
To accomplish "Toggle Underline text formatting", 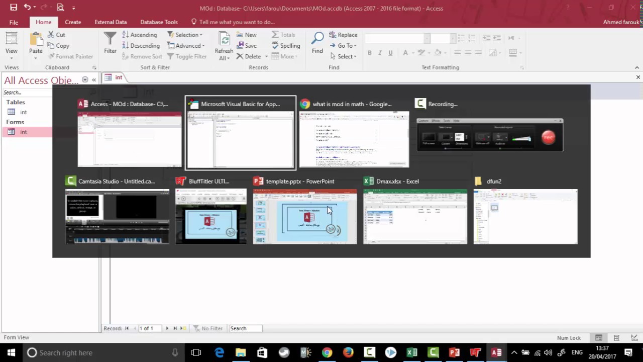I will 390,53.
